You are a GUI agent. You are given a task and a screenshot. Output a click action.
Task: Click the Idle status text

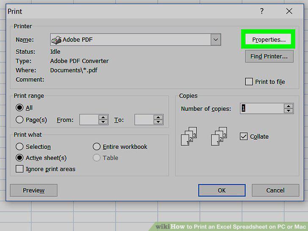pos(55,52)
